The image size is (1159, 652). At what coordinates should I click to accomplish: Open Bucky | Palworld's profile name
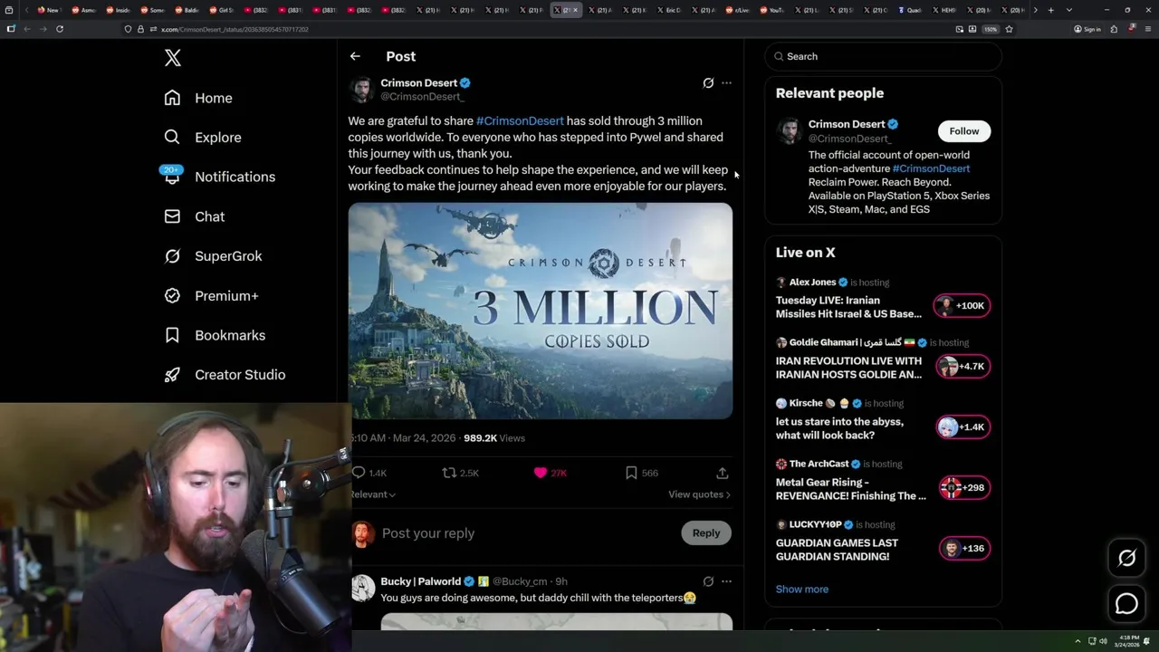(421, 581)
